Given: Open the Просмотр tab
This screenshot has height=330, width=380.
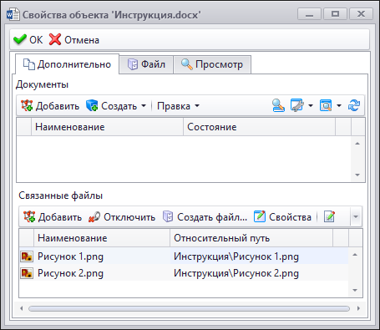Looking at the screenshot, I should click(x=212, y=64).
